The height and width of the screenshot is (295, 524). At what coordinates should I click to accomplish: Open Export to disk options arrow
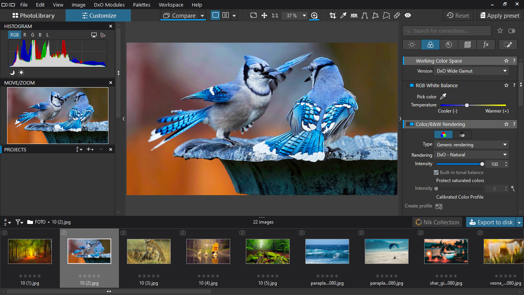(519, 222)
